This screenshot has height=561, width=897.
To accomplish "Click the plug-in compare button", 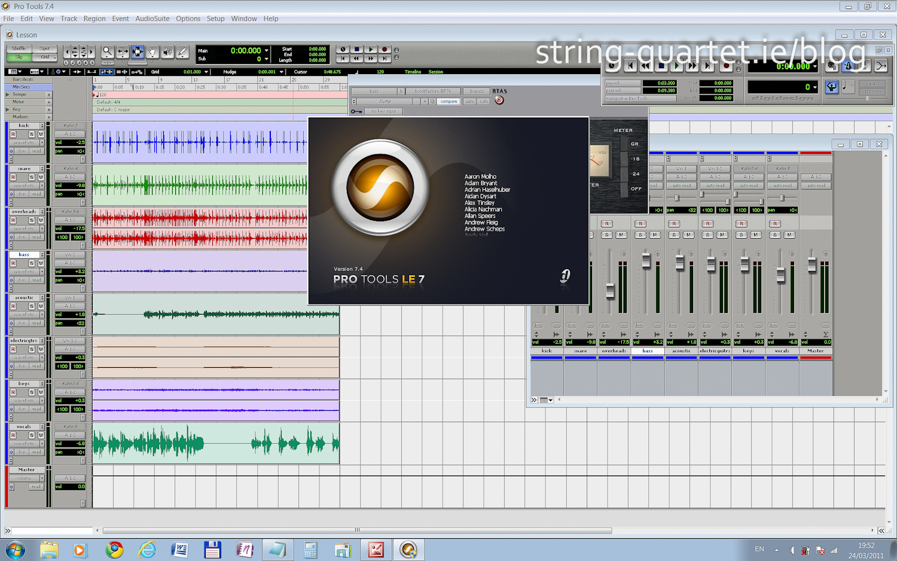I will 448,102.
